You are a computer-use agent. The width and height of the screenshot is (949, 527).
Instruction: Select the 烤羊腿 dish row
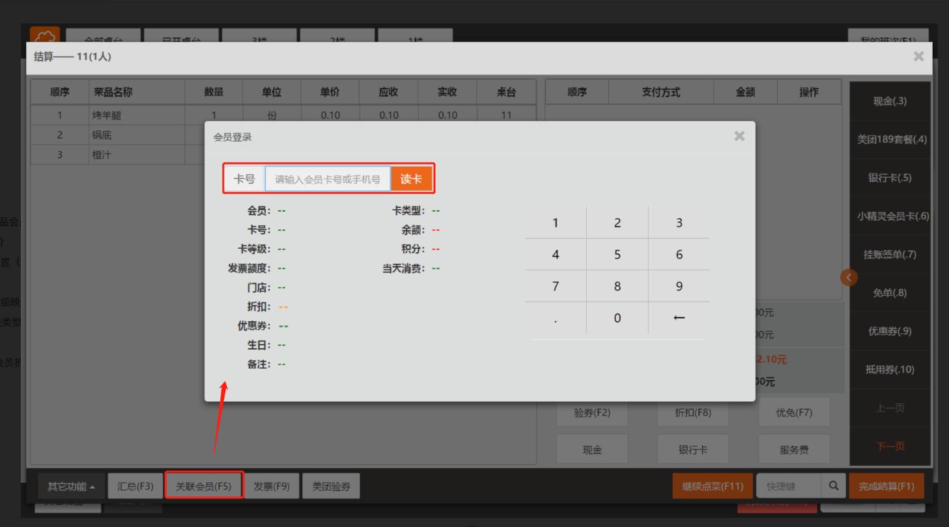coord(283,116)
